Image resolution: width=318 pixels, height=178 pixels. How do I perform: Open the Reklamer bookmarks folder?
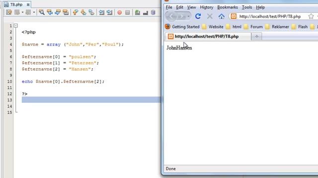[277, 27]
